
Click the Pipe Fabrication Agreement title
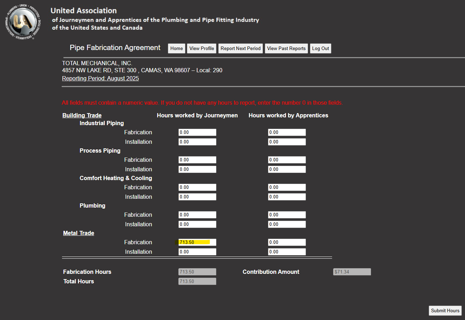pyautogui.click(x=115, y=48)
